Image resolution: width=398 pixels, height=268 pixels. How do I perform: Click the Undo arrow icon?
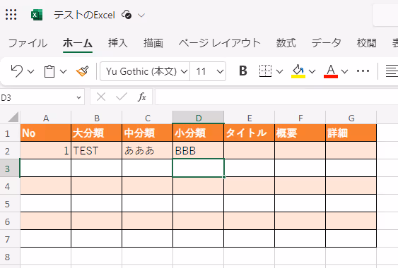coord(17,71)
